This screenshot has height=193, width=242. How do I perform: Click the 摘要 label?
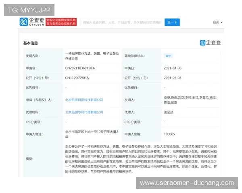(29, 159)
